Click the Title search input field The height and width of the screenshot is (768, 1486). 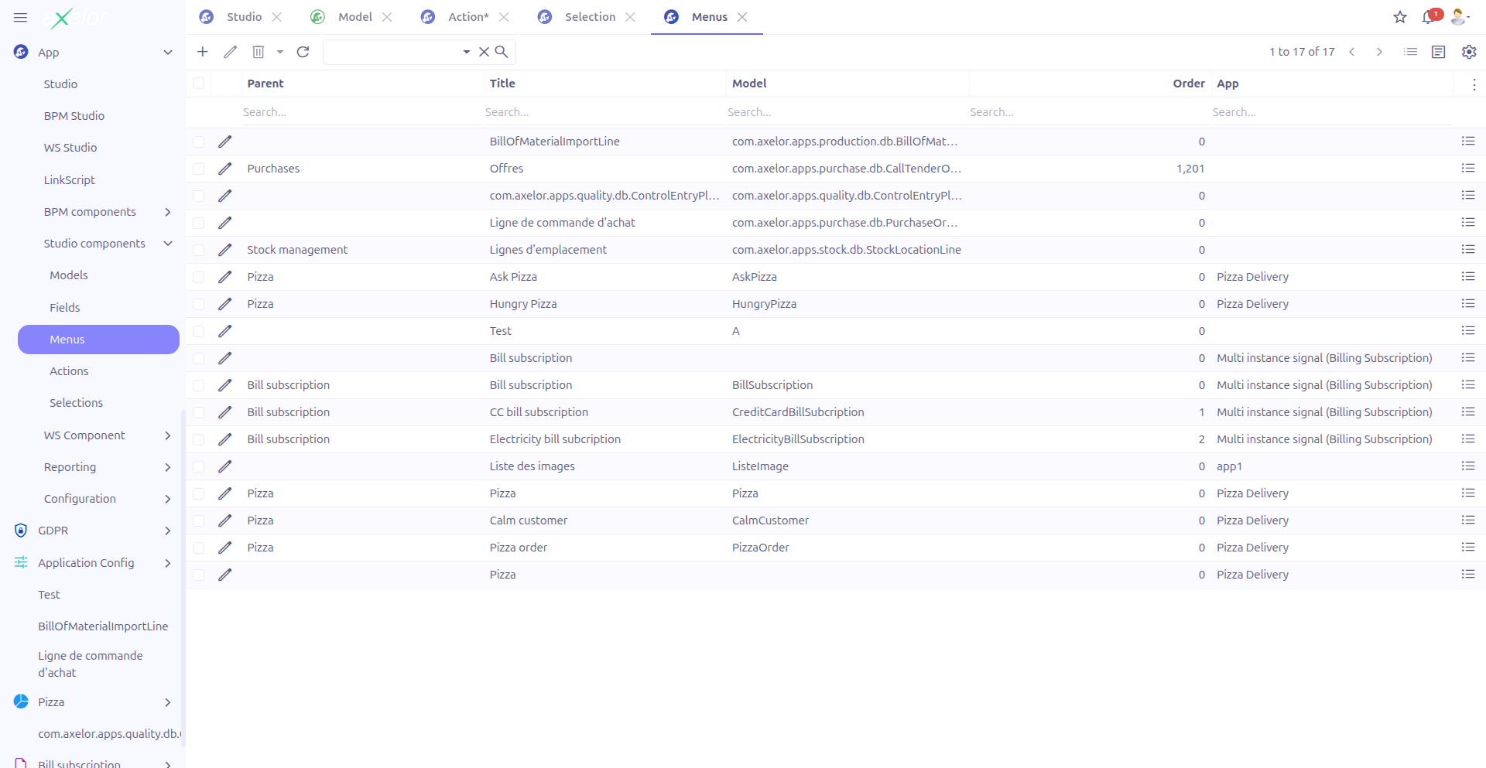[x=604, y=111]
